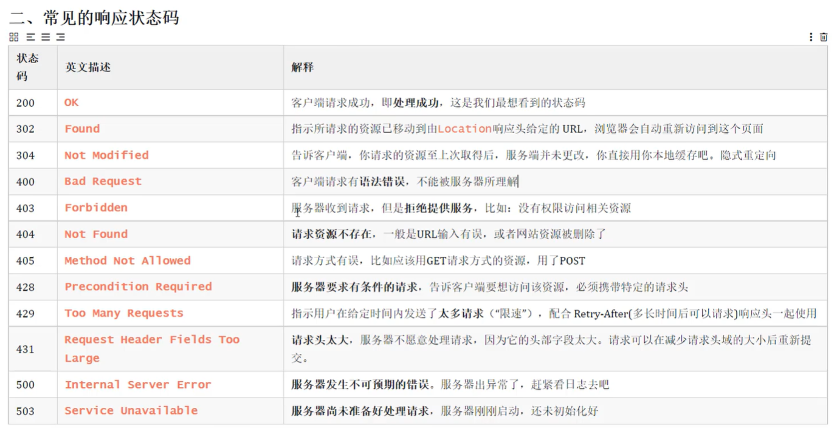Click the Internal Server Error text
Image resolution: width=837 pixels, height=434 pixels.
(x=138, y=385)
